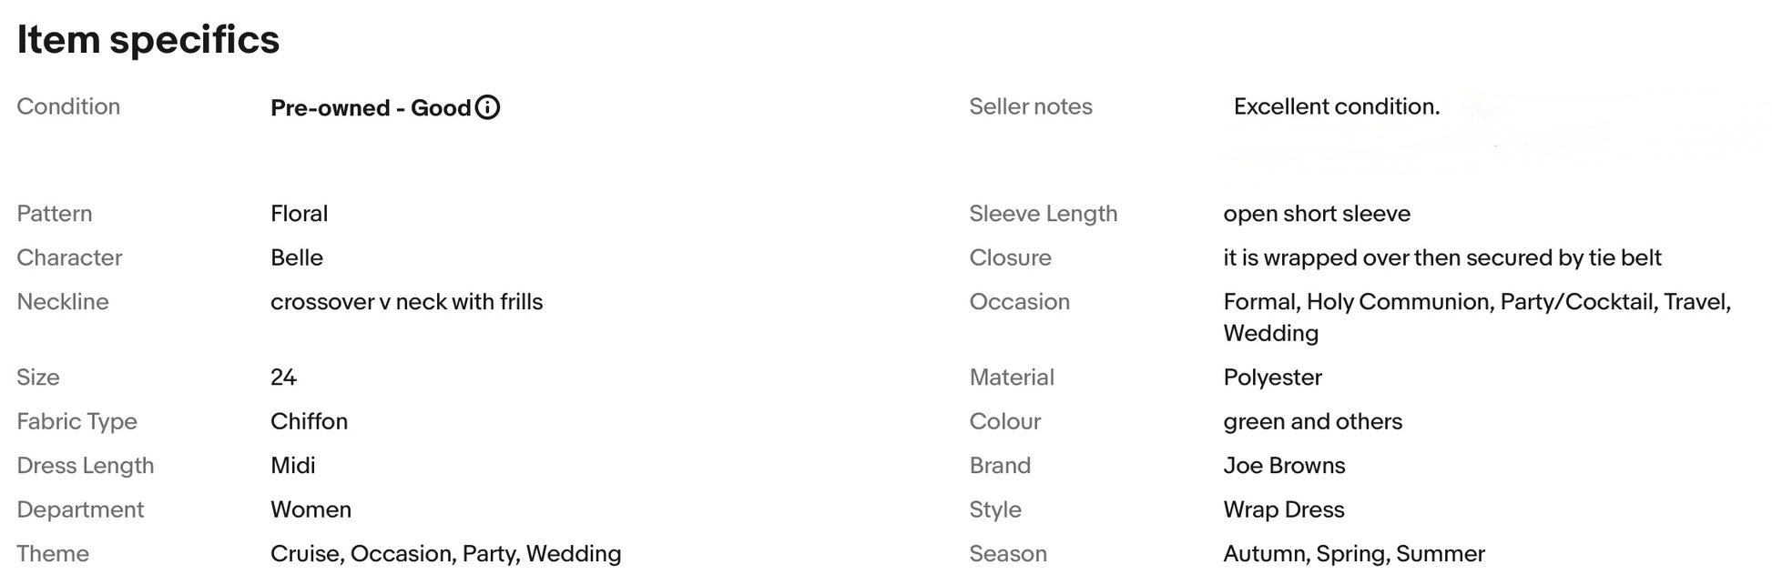Click the Wrap Dress style value
This screenshot has height=574, width=1772.
tap(1283, 509)
